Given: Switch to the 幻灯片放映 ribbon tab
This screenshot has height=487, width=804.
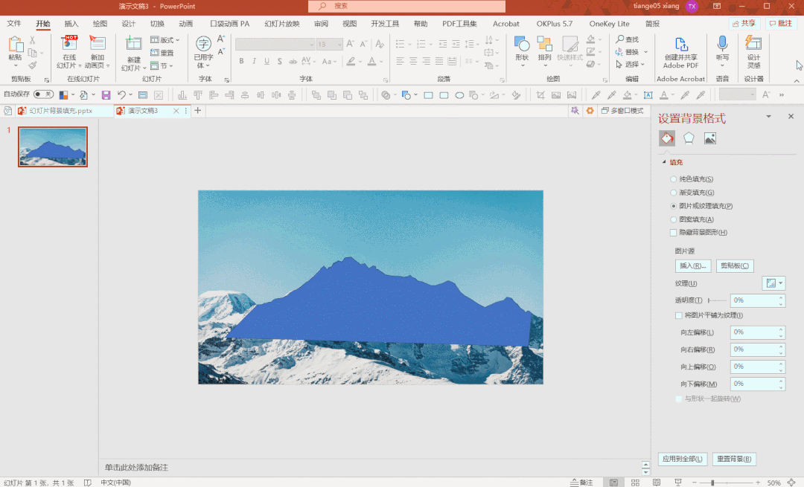Looking at the screenshot, I should [x=282, y=24].
